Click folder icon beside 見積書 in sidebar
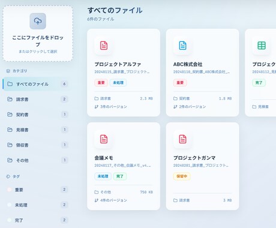 [x=10, y=130]
